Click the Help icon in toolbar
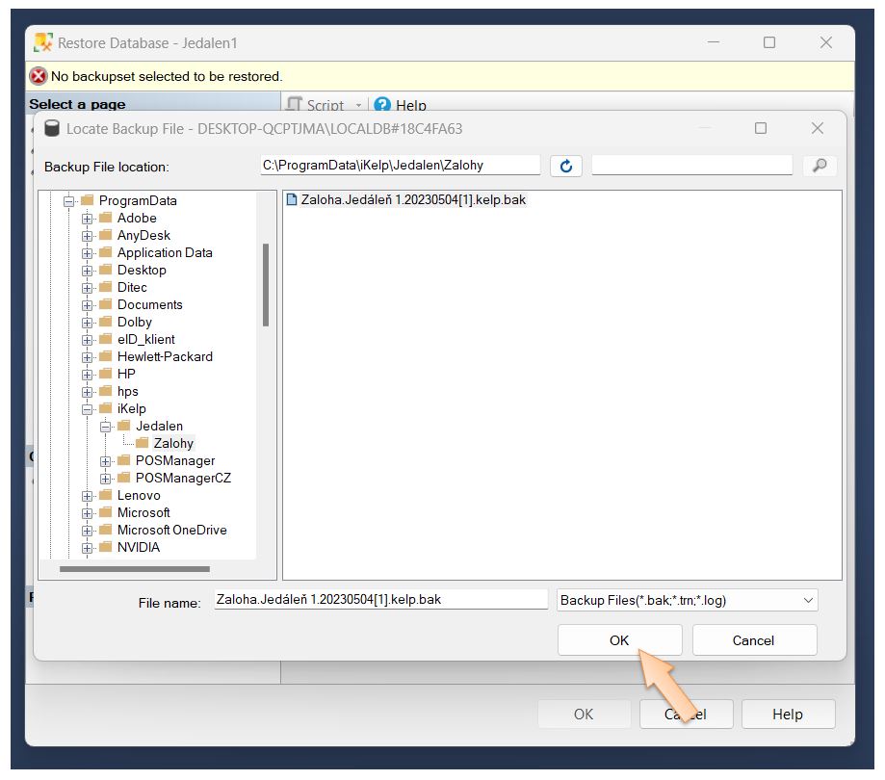Image resolution: width=885 pixels, height=780 pixels. [x=382, y=106]
